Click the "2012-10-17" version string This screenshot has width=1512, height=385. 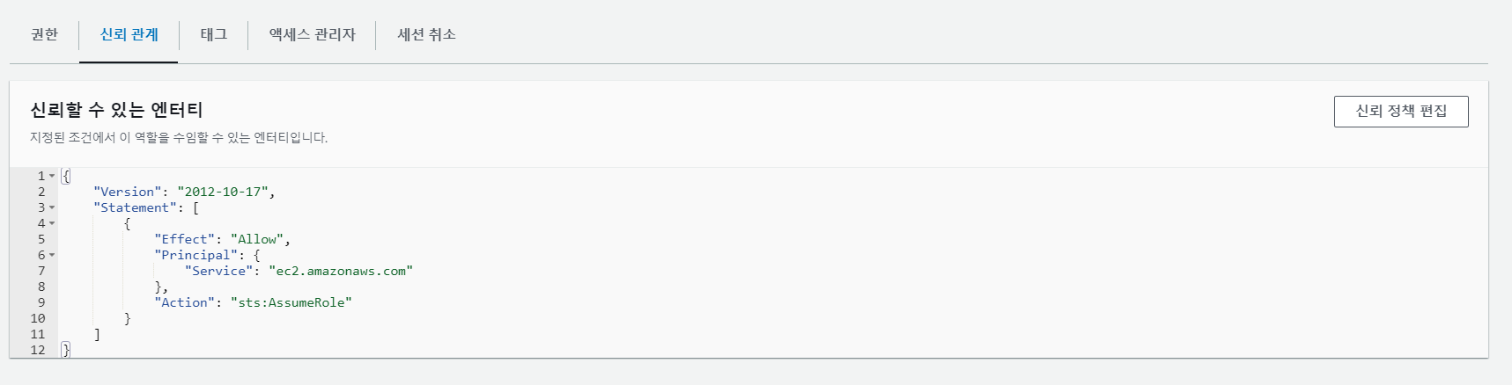(x=223, y=192)
